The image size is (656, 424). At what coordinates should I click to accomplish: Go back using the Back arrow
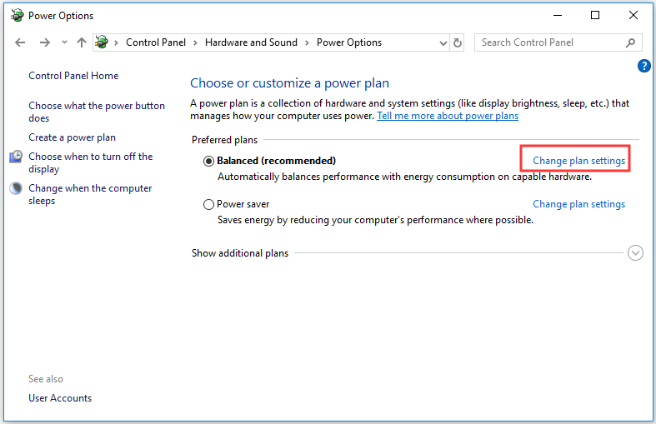point(20,42)
